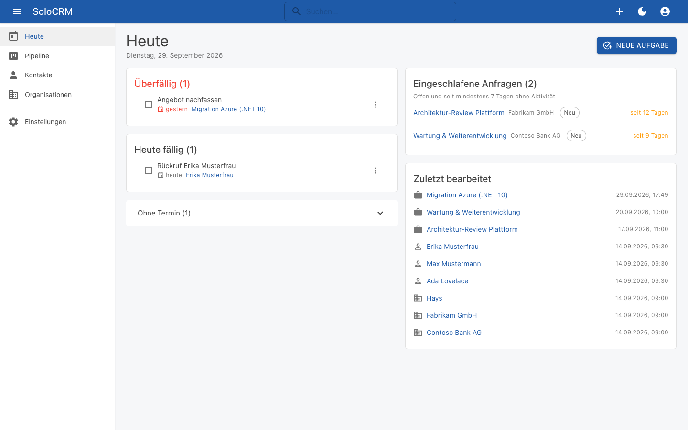The width and height of the screenshot is (688, 430).
Task: Open more options for Rückruf Erika Musterfrau
Action: click(376, 171)
